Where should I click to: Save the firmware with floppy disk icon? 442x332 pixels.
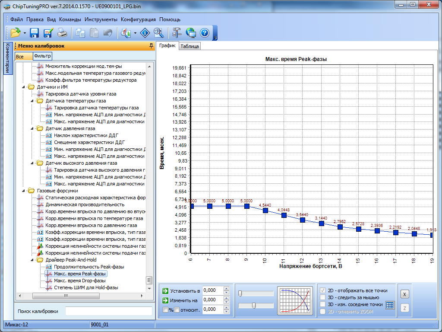(34, 33)
